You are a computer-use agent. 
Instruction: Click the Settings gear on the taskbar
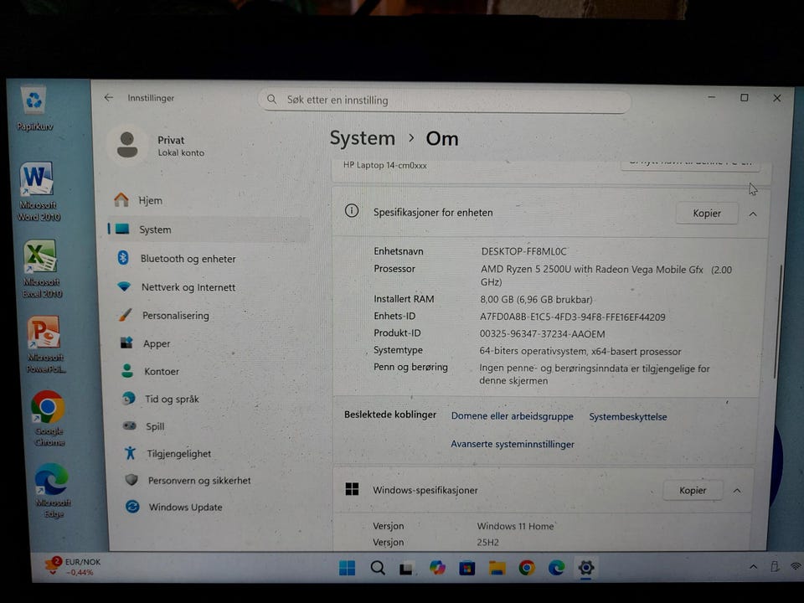pos(586,568)
